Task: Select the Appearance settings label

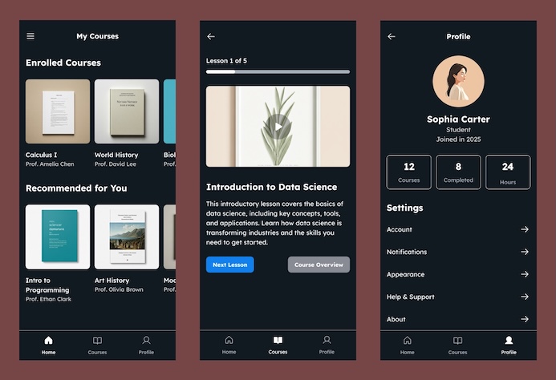Action: point(406,274)
